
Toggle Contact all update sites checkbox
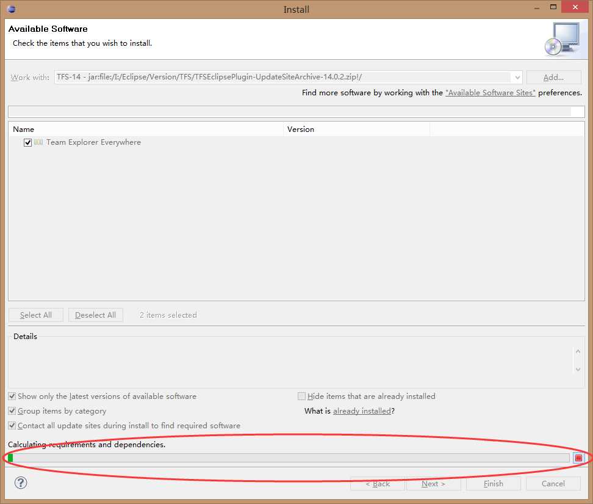click(x=12, y=426)
